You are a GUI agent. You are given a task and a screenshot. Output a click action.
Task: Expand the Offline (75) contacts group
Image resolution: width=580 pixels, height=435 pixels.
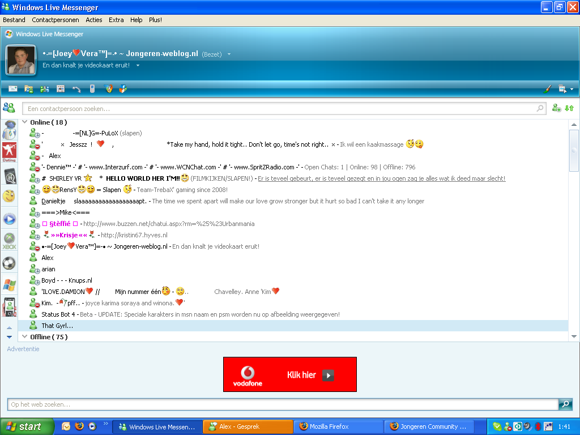coord(24,336)
